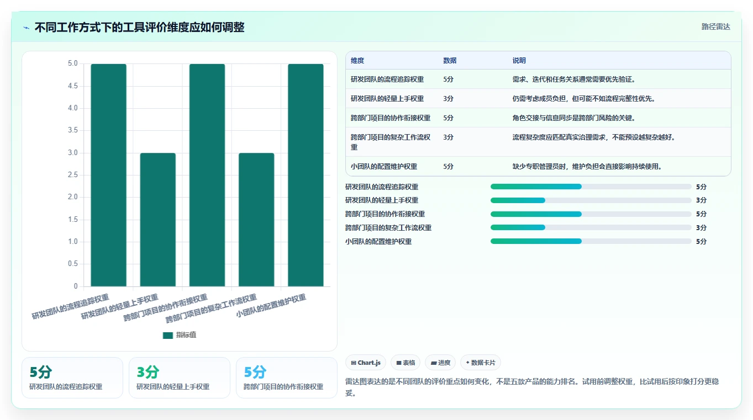753x420 pixels.
Task: Click the y-axis tick value 2.5
Action: pos(72,175)
